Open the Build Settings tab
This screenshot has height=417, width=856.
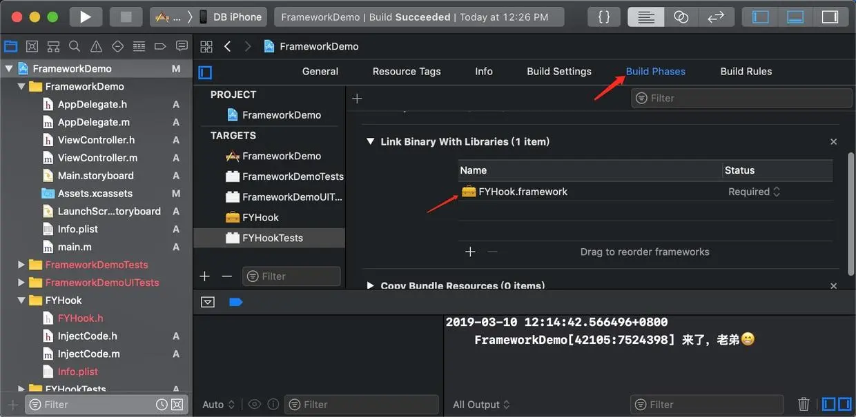pyautogui.click(x=559, y=71)
